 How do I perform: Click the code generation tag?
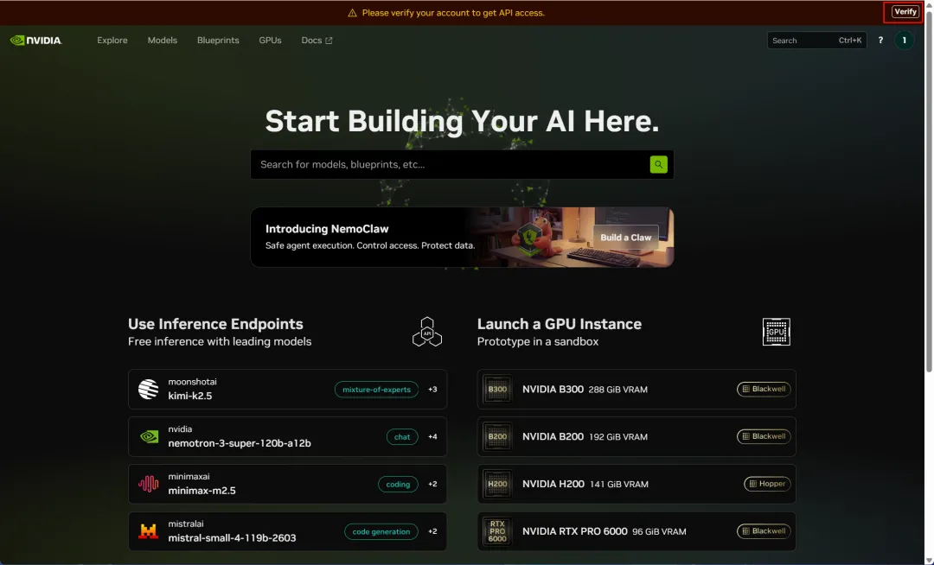(x=381, y=531)
